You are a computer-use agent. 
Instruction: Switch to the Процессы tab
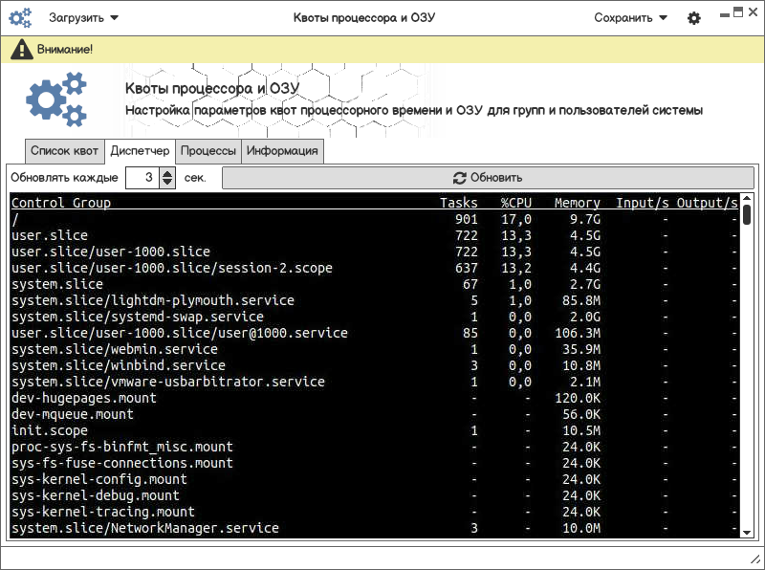[208, 151]
